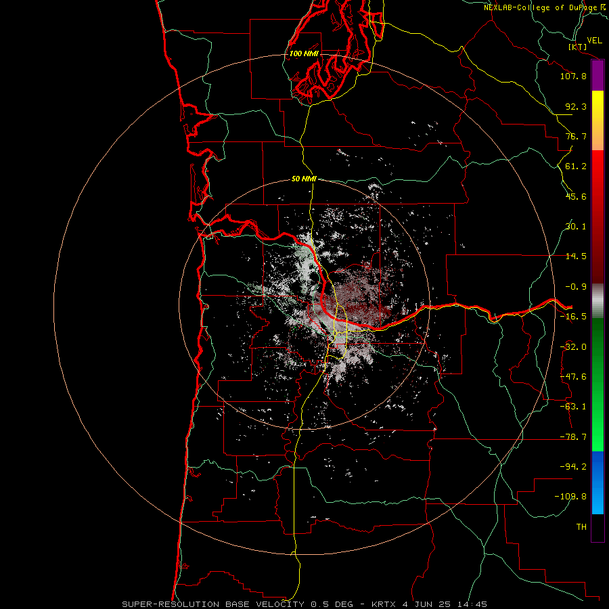Click the 107.8 value on velocity scale
This screenshot has height=609, width=609.
pyautogui.click(x=573, y=76)
